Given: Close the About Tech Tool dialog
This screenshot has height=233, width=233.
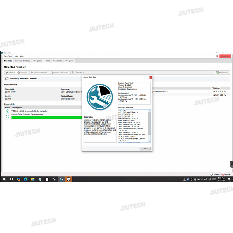Looking at the screenshot, I should click(145, 149).
